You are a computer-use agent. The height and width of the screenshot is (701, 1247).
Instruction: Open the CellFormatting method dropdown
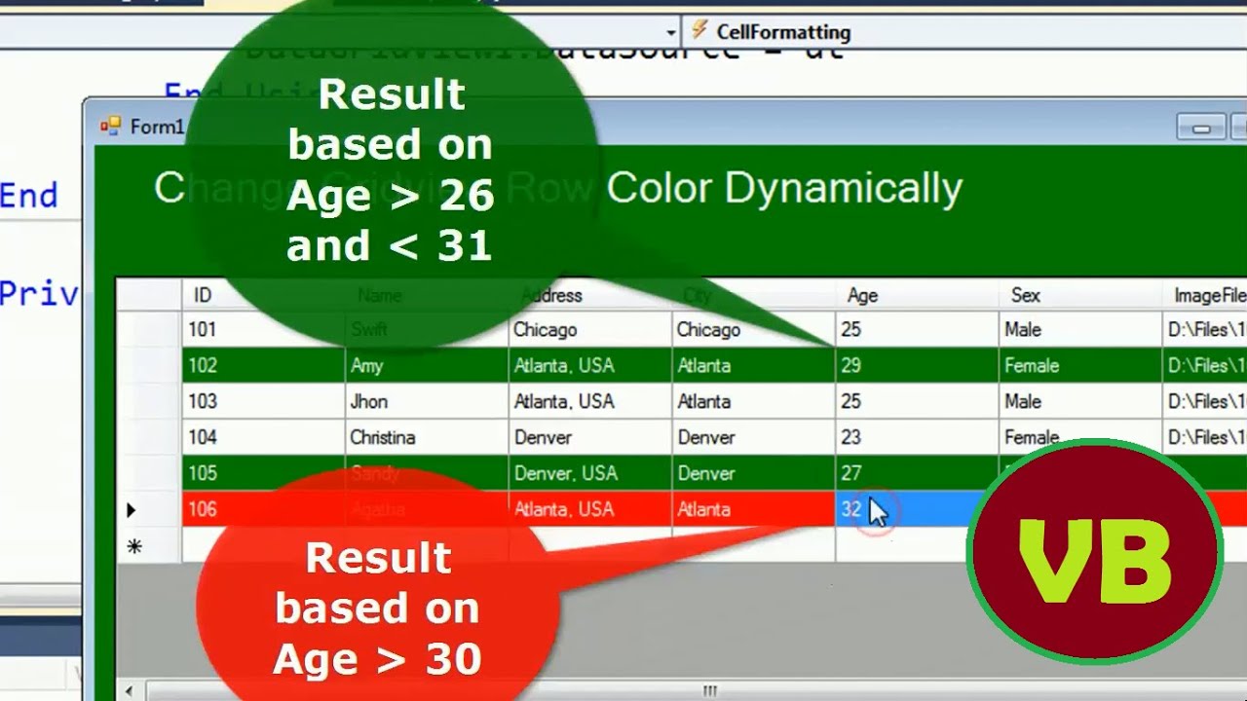tap(964, 31)
